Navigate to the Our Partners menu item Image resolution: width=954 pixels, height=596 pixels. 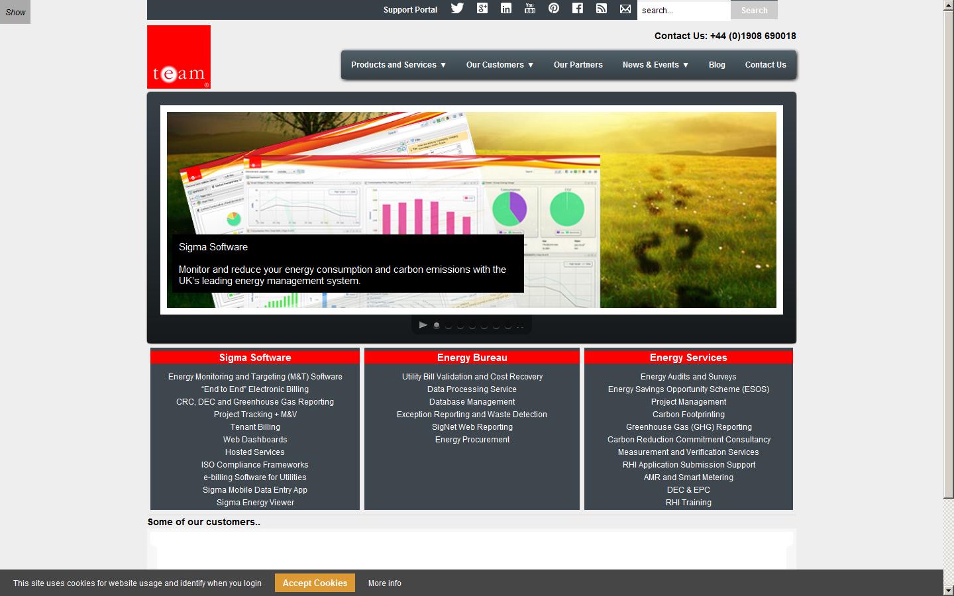578,64
